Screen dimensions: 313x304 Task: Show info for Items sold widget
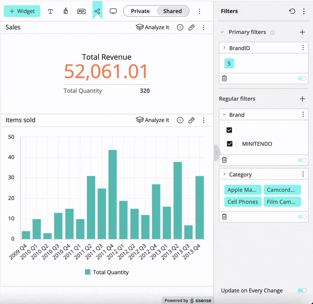click(180, 120)
